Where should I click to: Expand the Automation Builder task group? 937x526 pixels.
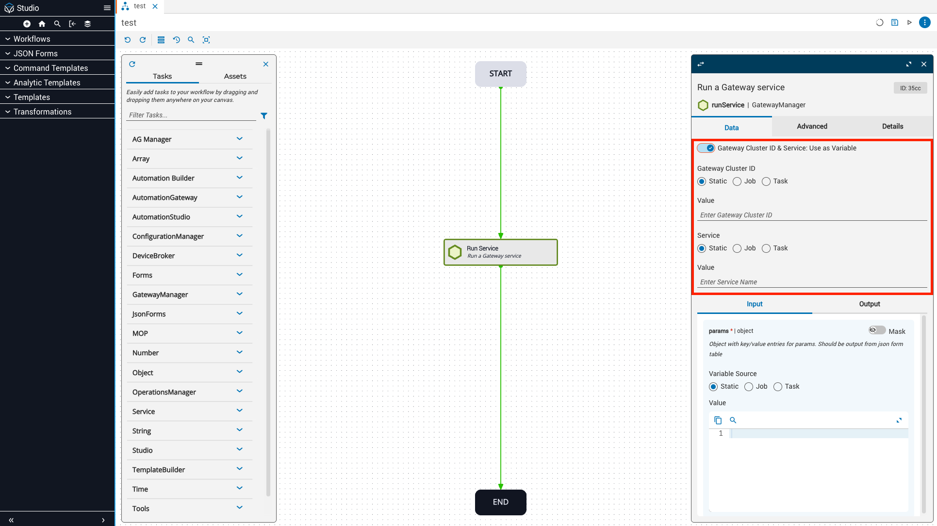coord(239,178)
